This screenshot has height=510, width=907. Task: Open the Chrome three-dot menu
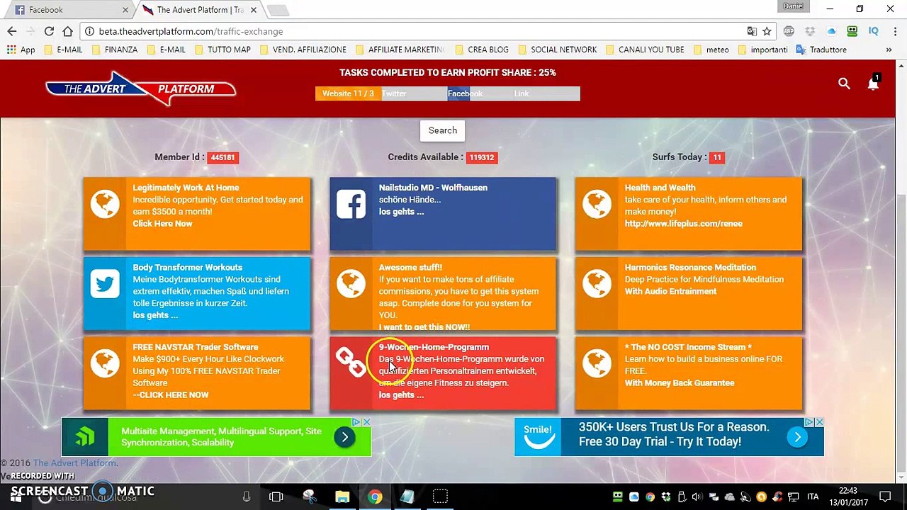click(894, 31)
